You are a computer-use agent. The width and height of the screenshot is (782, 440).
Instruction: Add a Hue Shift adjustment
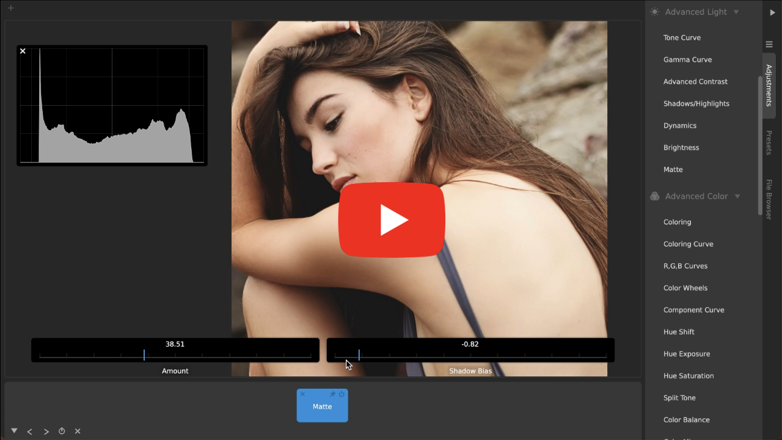tap(679, 332)
